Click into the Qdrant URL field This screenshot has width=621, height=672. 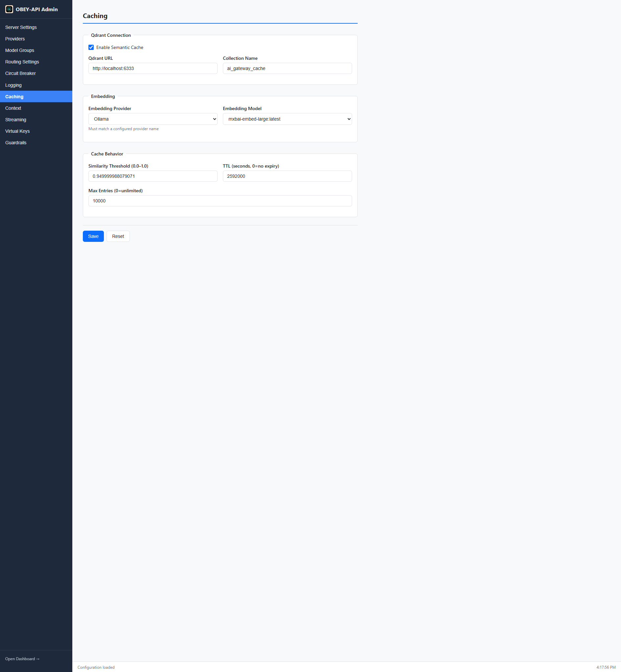(153, 68)
